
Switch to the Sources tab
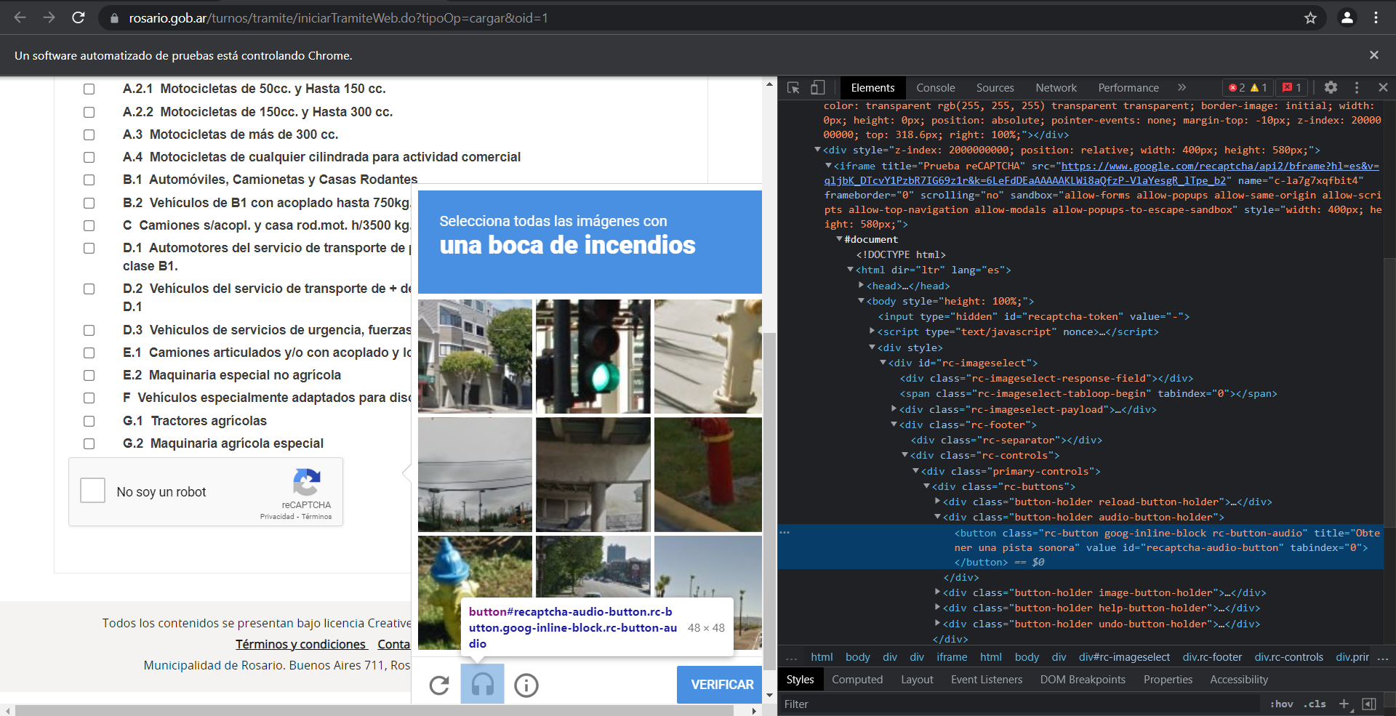click(995, 88)
